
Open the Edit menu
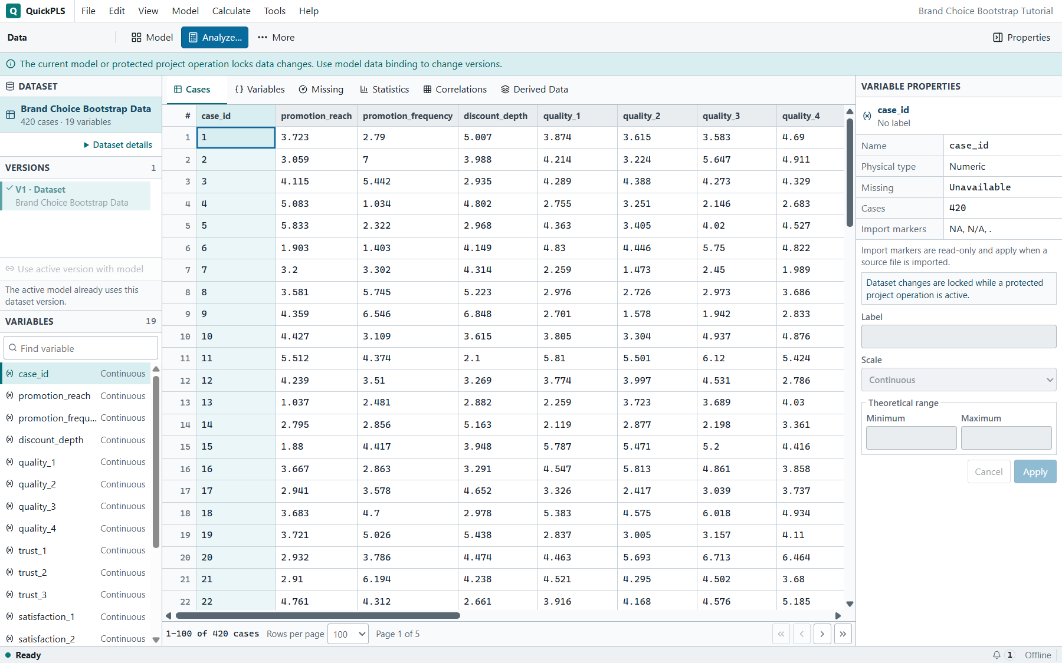click(x=117, y=11)
